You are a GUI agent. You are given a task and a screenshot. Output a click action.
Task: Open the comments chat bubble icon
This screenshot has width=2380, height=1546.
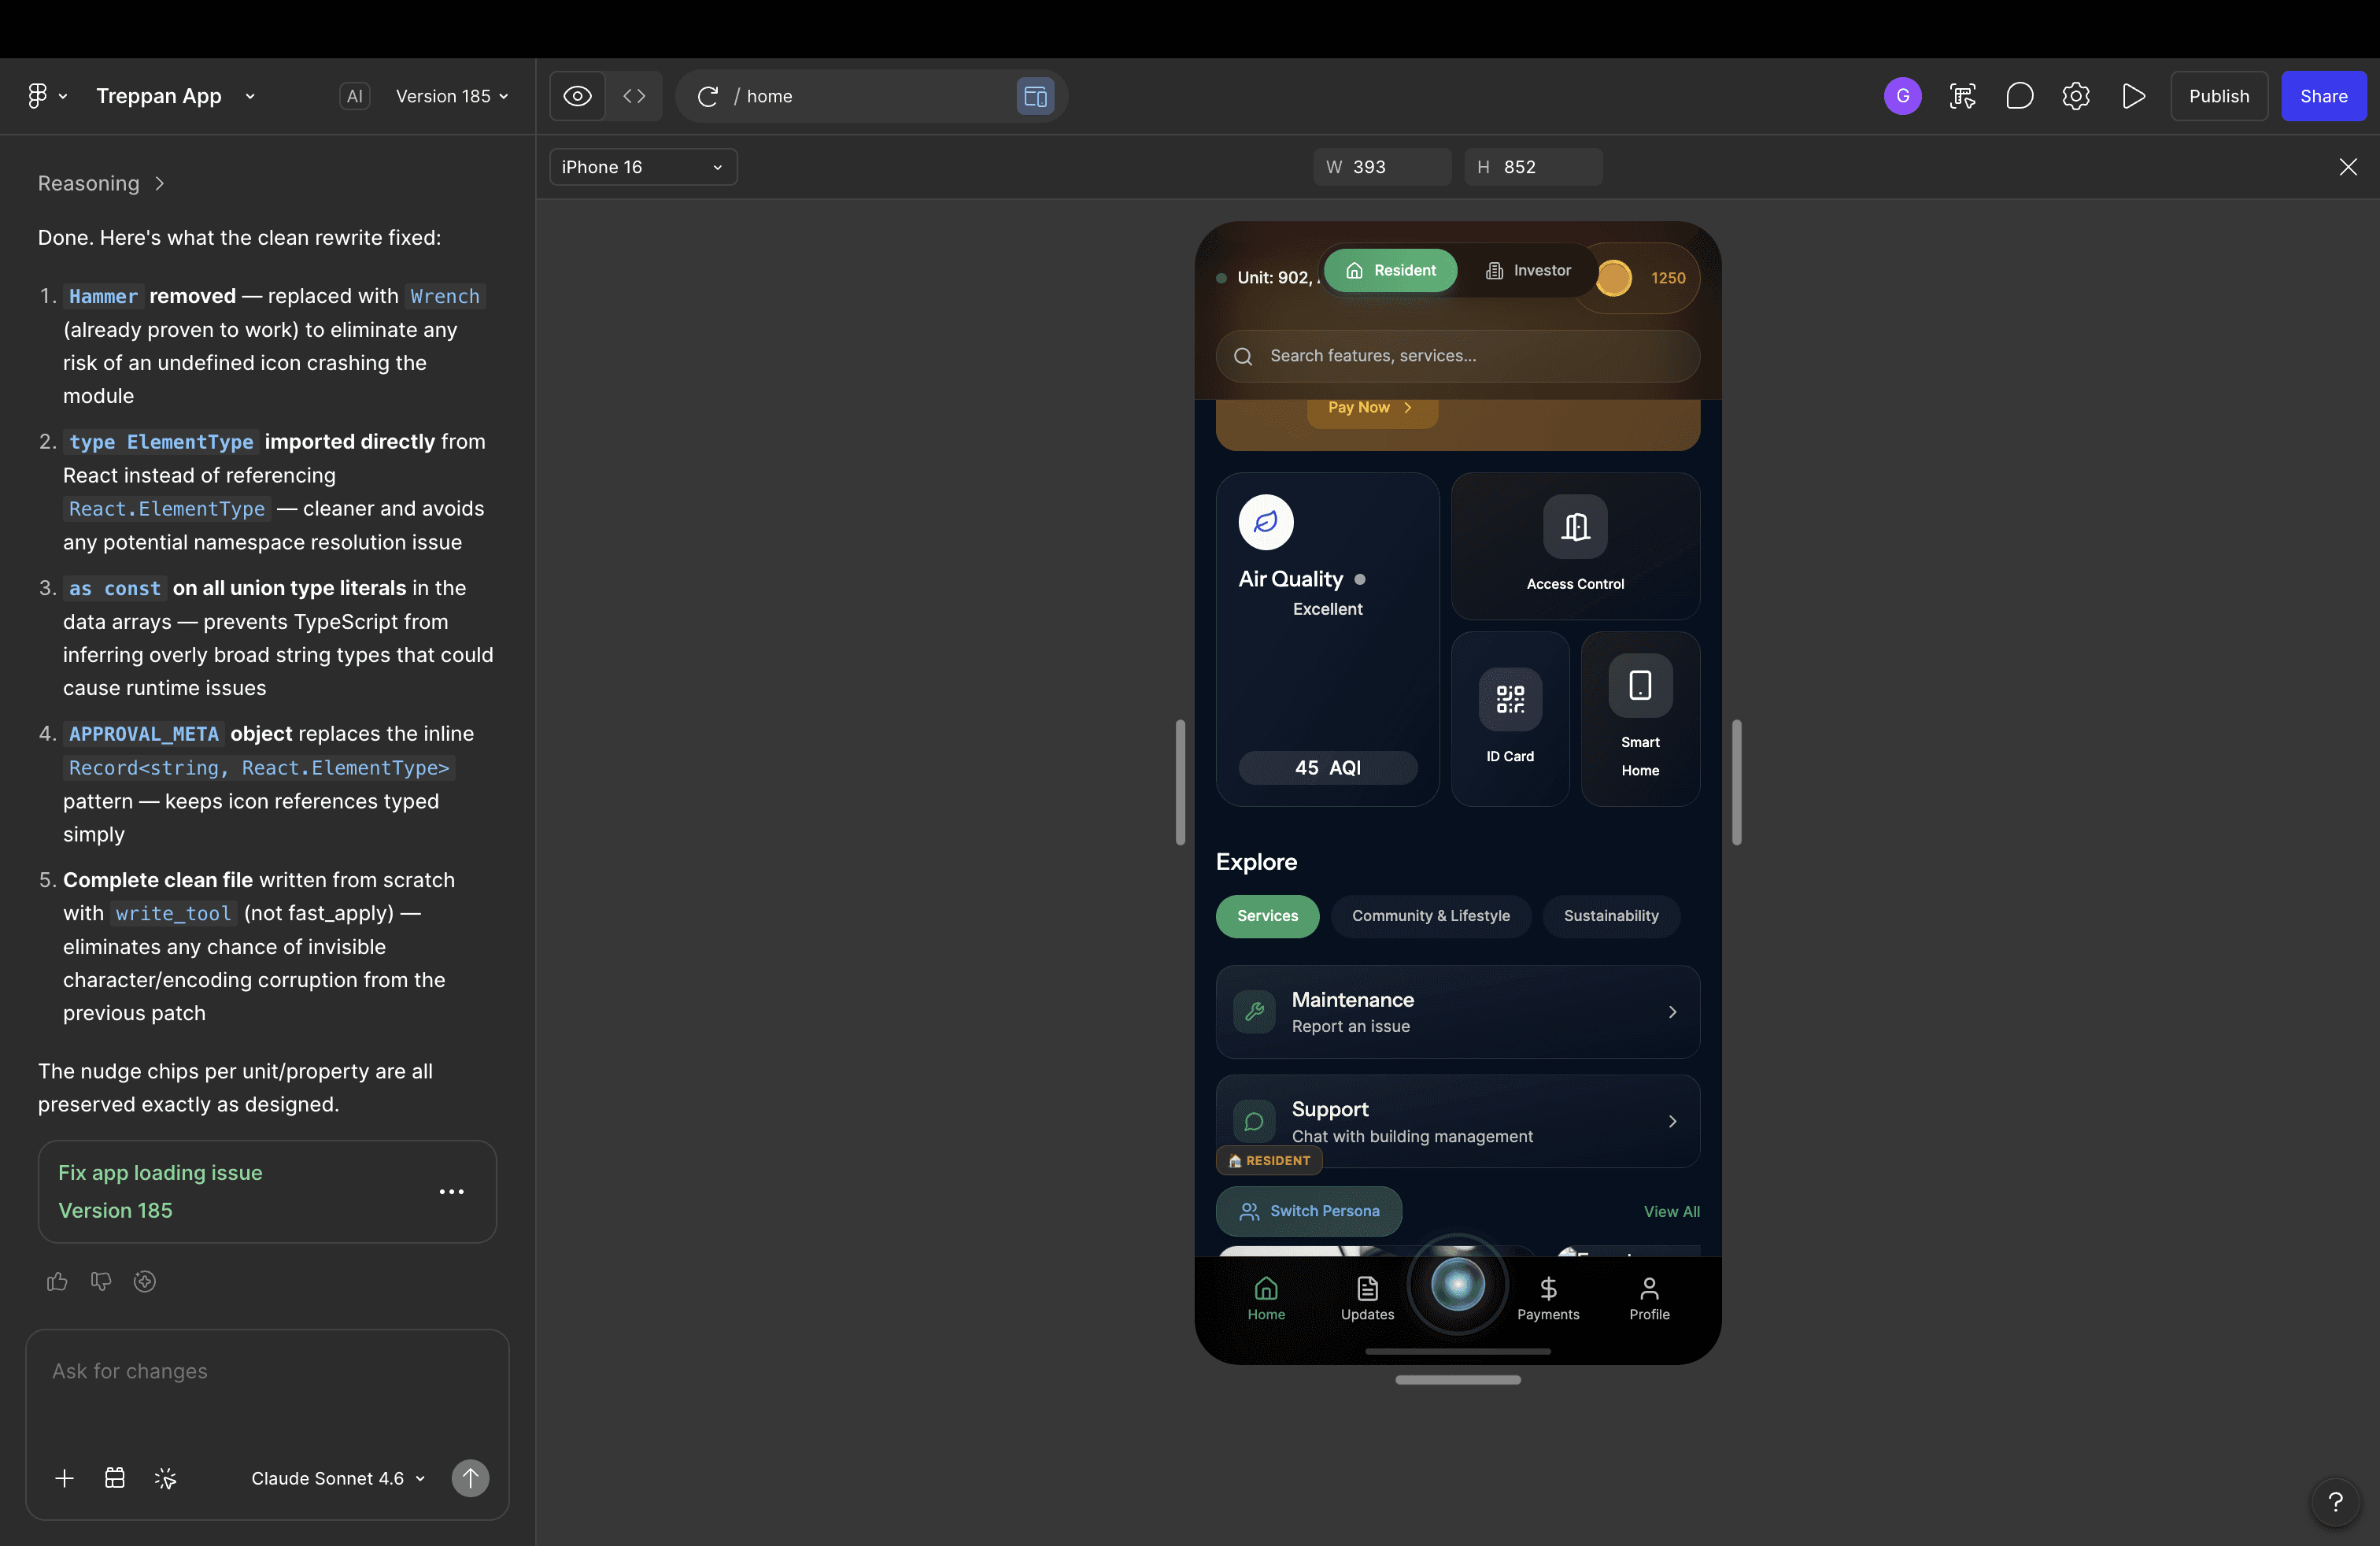[x=2019, y=96]
